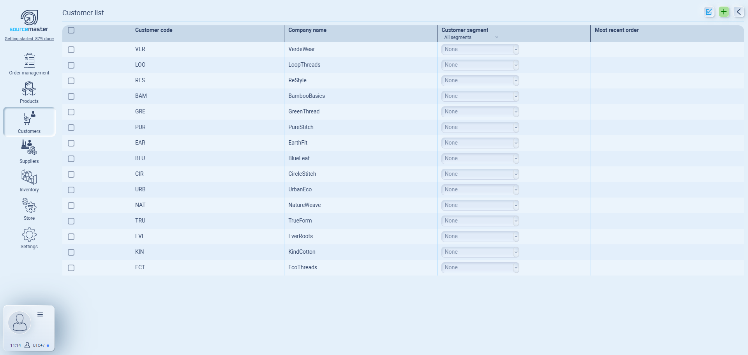
Task: Open the Suppliers section
Action: click(29, 152)
